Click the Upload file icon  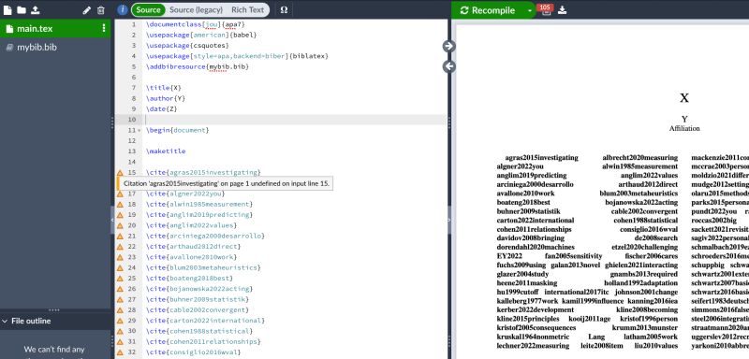[36, 10]
